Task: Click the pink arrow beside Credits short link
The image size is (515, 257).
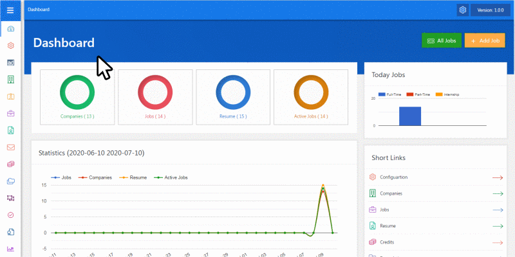Action: (x=498, y=243)
